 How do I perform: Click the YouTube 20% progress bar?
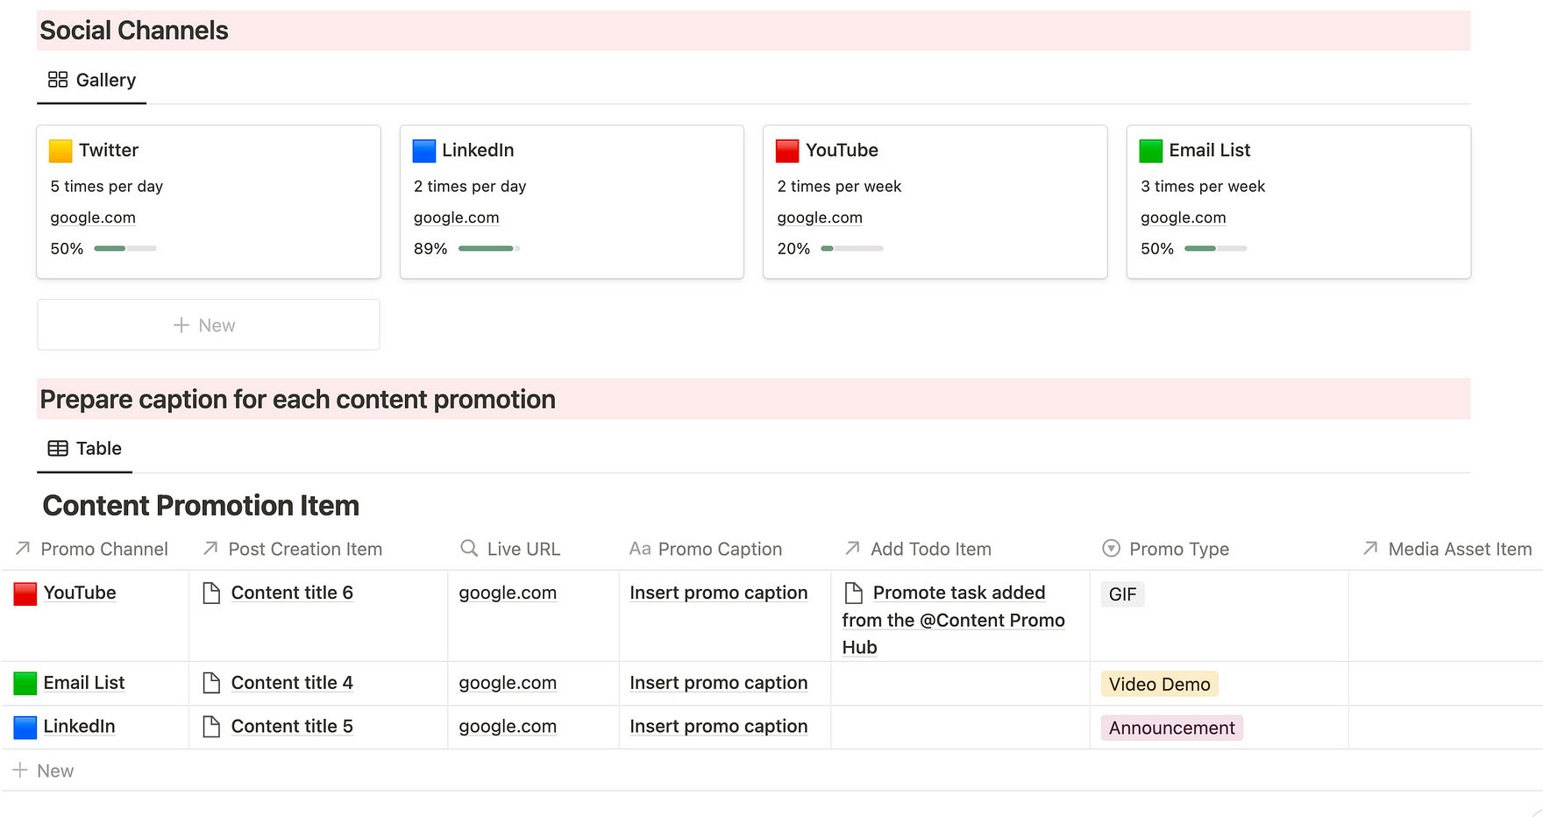851,249
